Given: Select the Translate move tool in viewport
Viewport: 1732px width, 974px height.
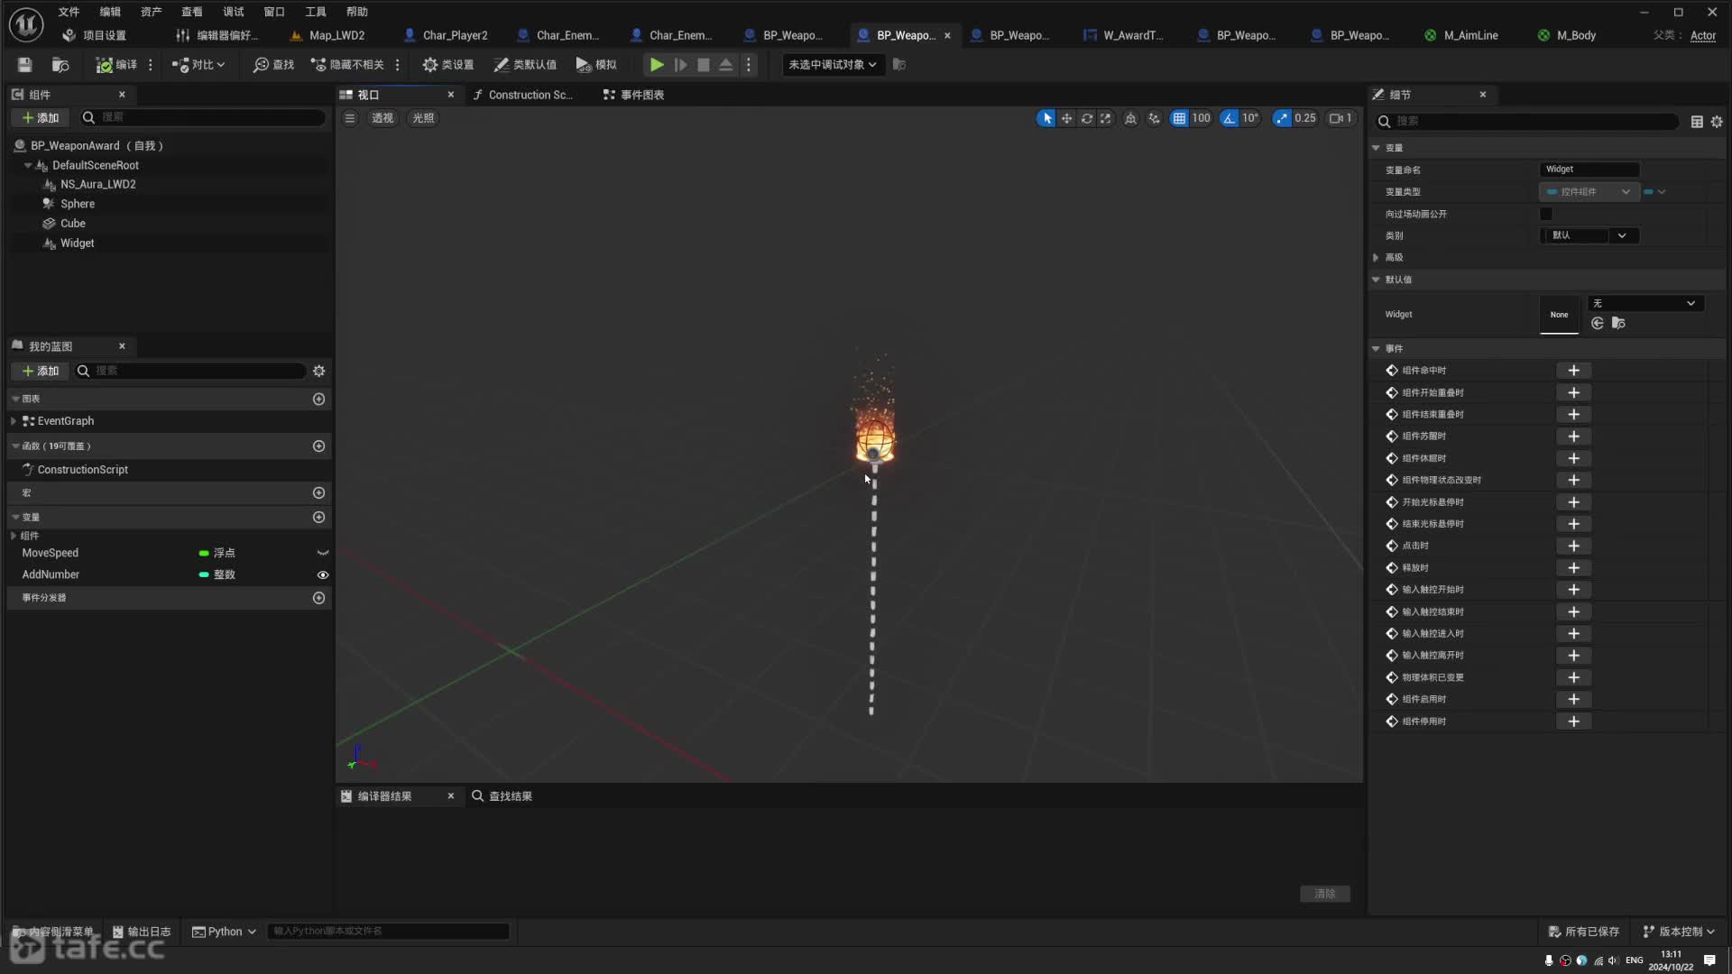Looking at the screenshot, I should (x=1066, y=118).
